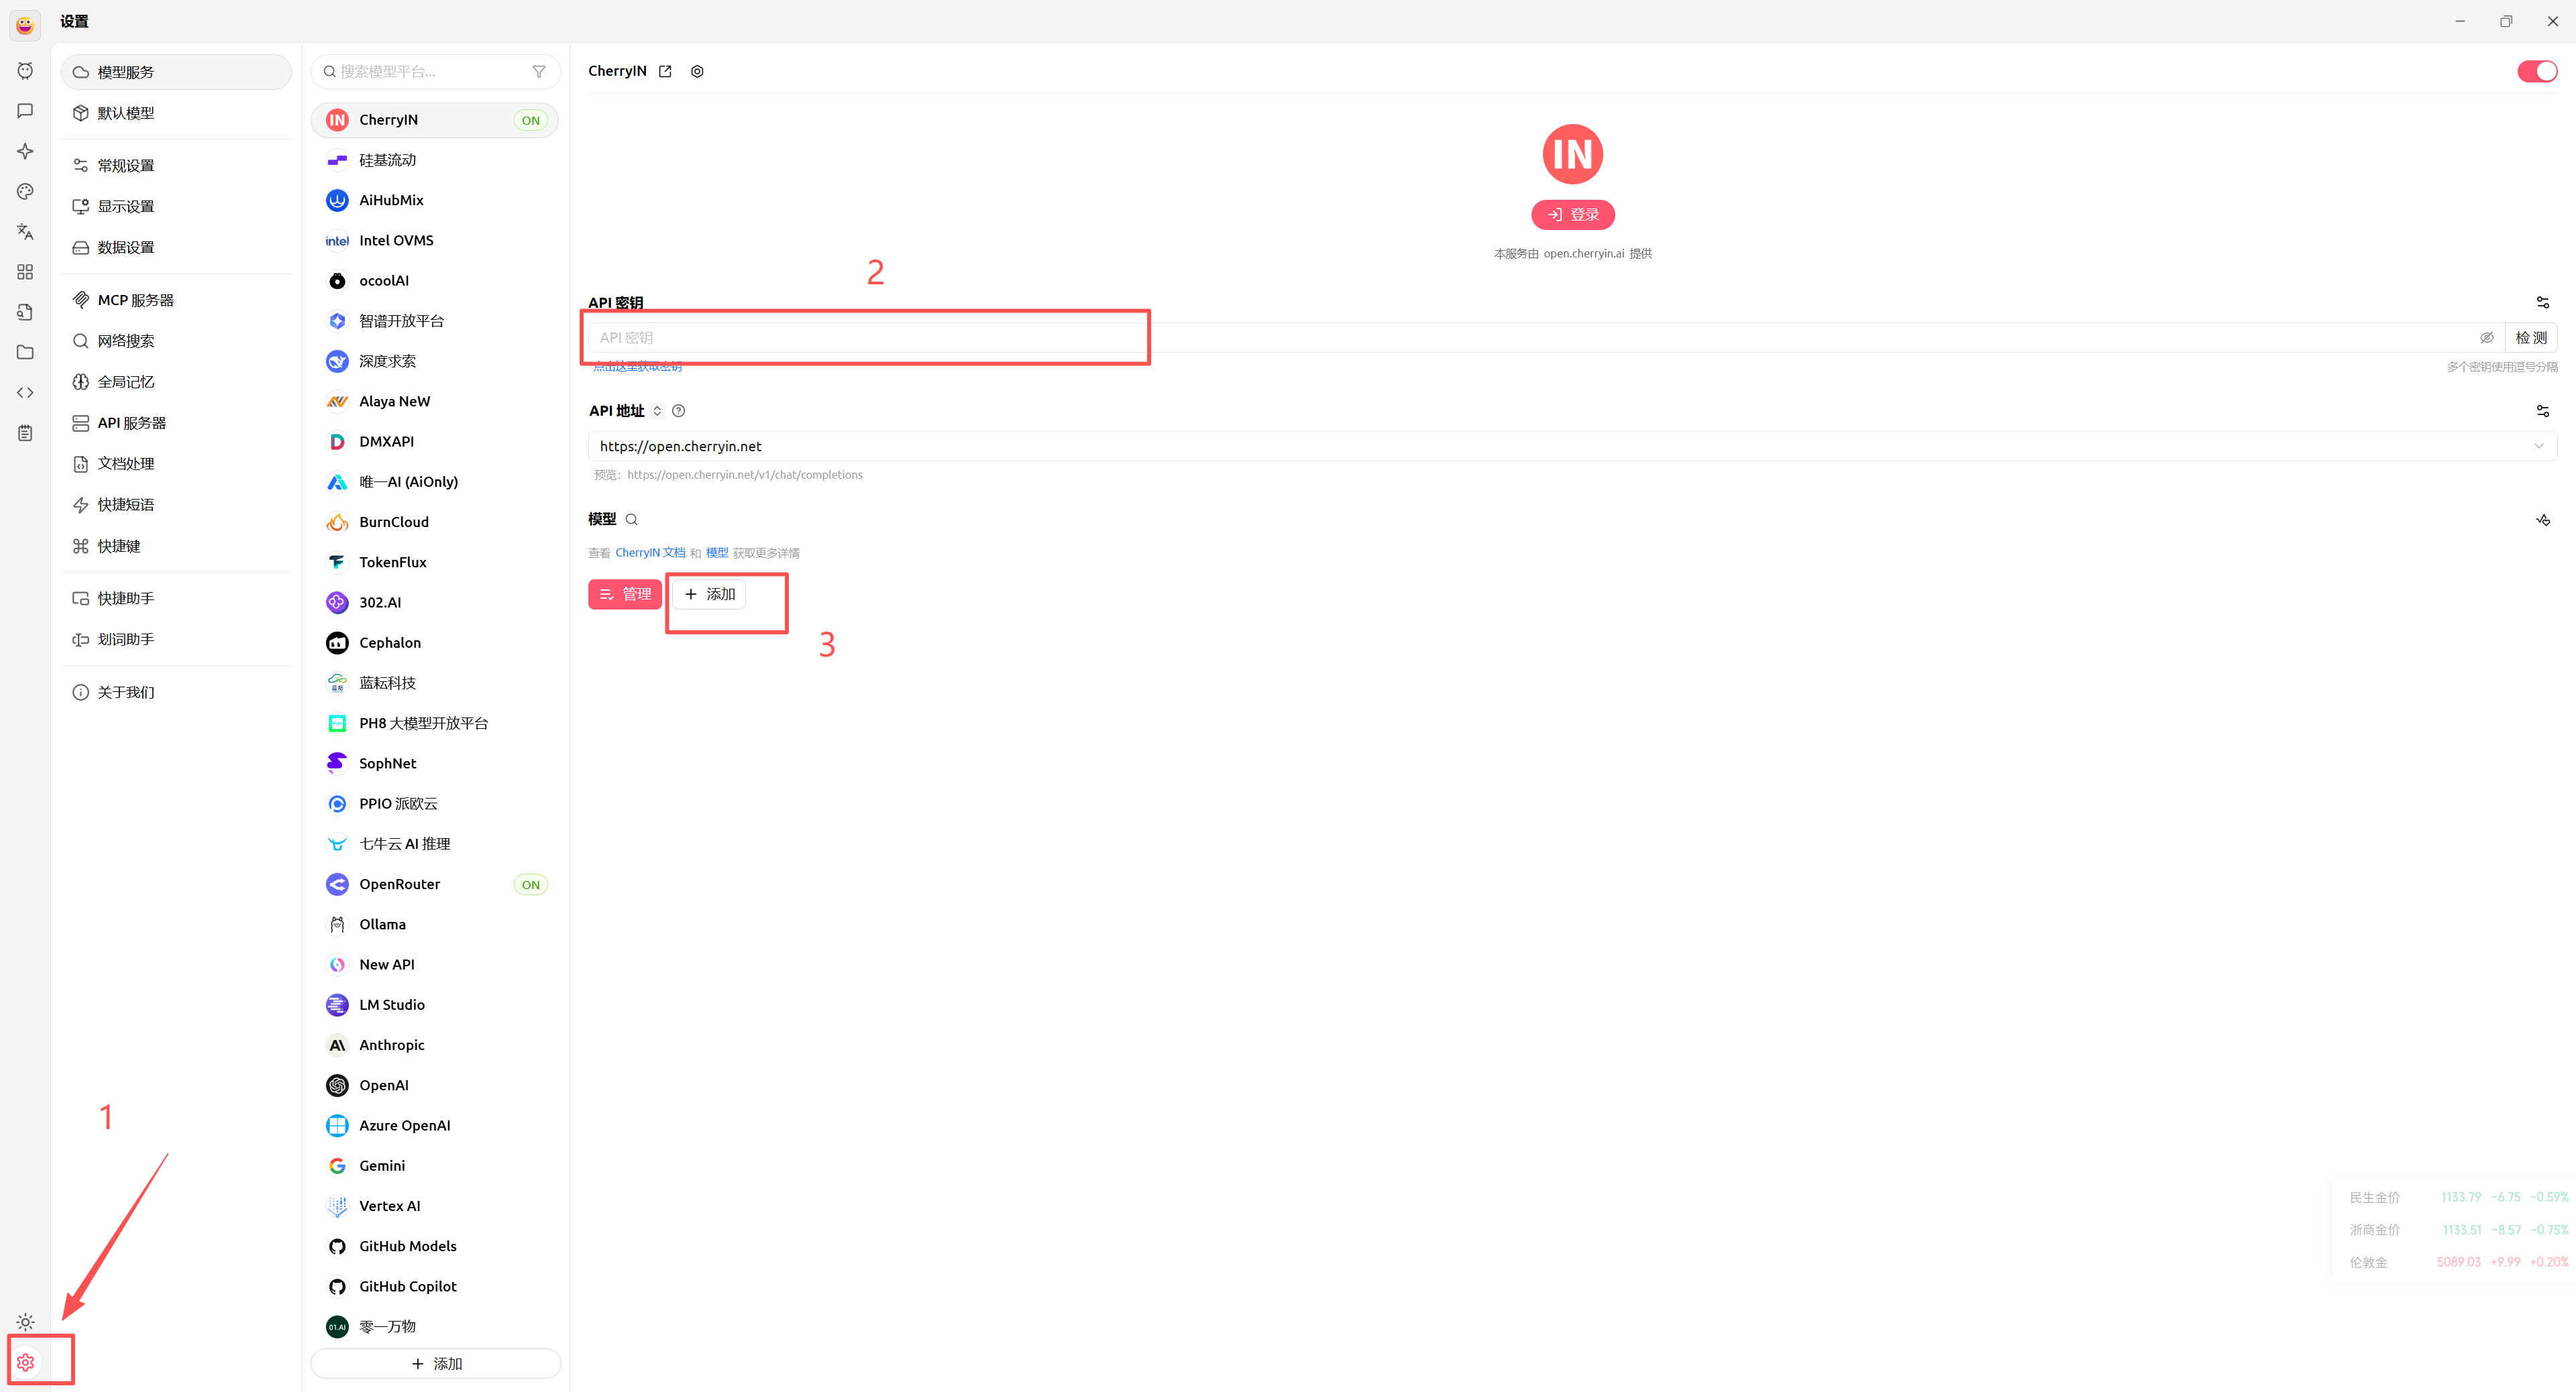This screenshot has width=2576, height=1392.
Task: Open the paintings palette icon in sidebar
Action: click(x=25, y=192)
